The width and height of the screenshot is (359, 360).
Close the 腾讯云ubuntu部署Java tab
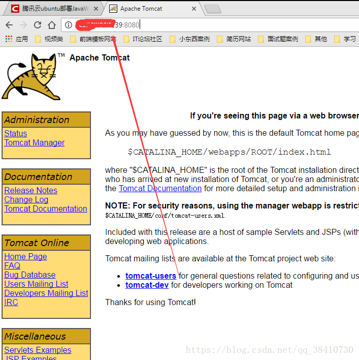coord(96,9)
